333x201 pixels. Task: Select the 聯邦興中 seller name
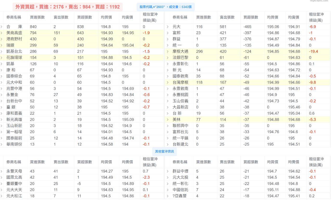[x=181, y=126]
